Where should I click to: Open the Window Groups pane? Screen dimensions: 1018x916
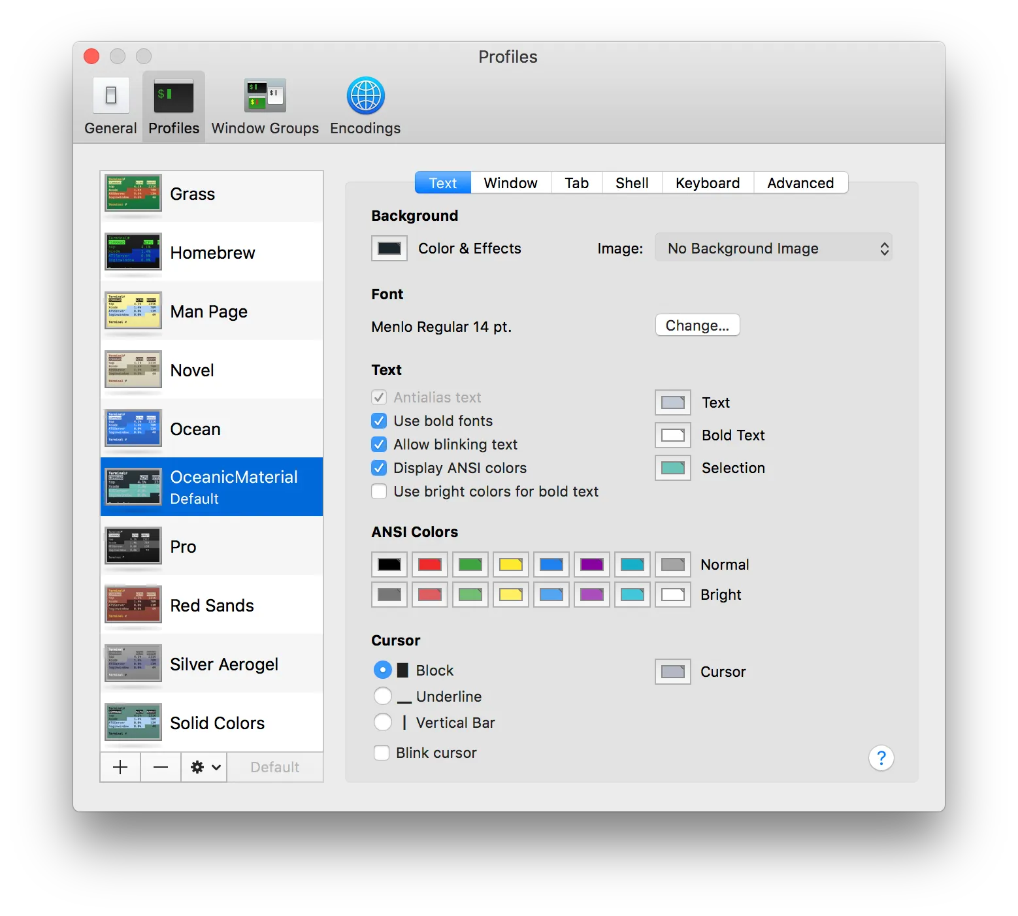click(x=265, y=106)
